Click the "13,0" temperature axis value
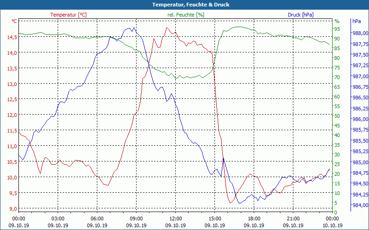The image size is (369, 230). point(12,84)
